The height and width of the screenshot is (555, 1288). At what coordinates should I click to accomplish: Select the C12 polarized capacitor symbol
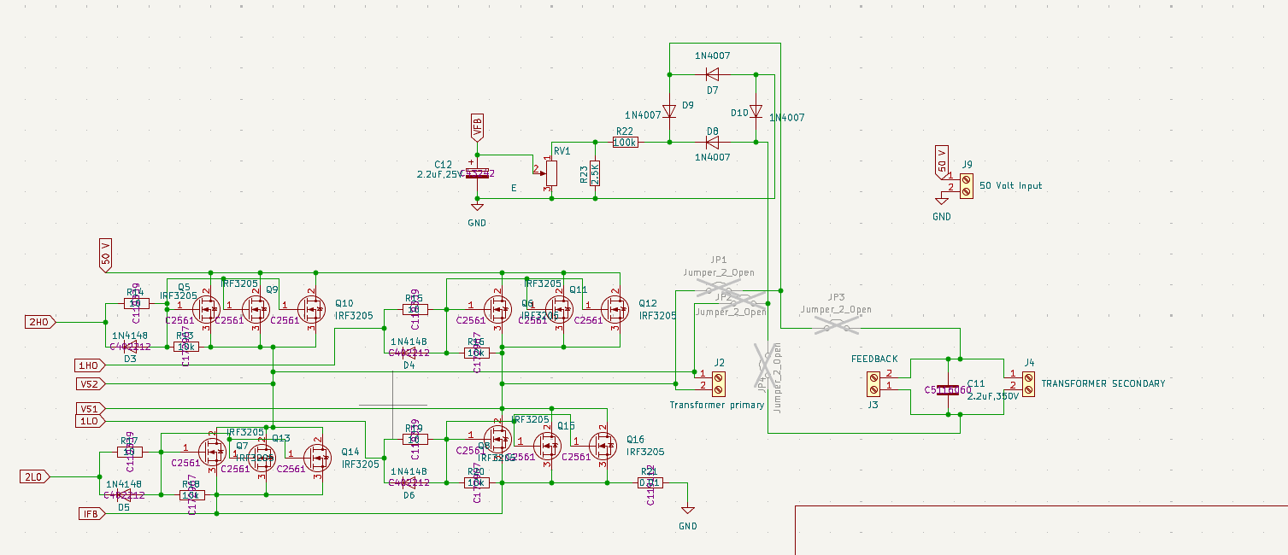(x=477, y=173)
